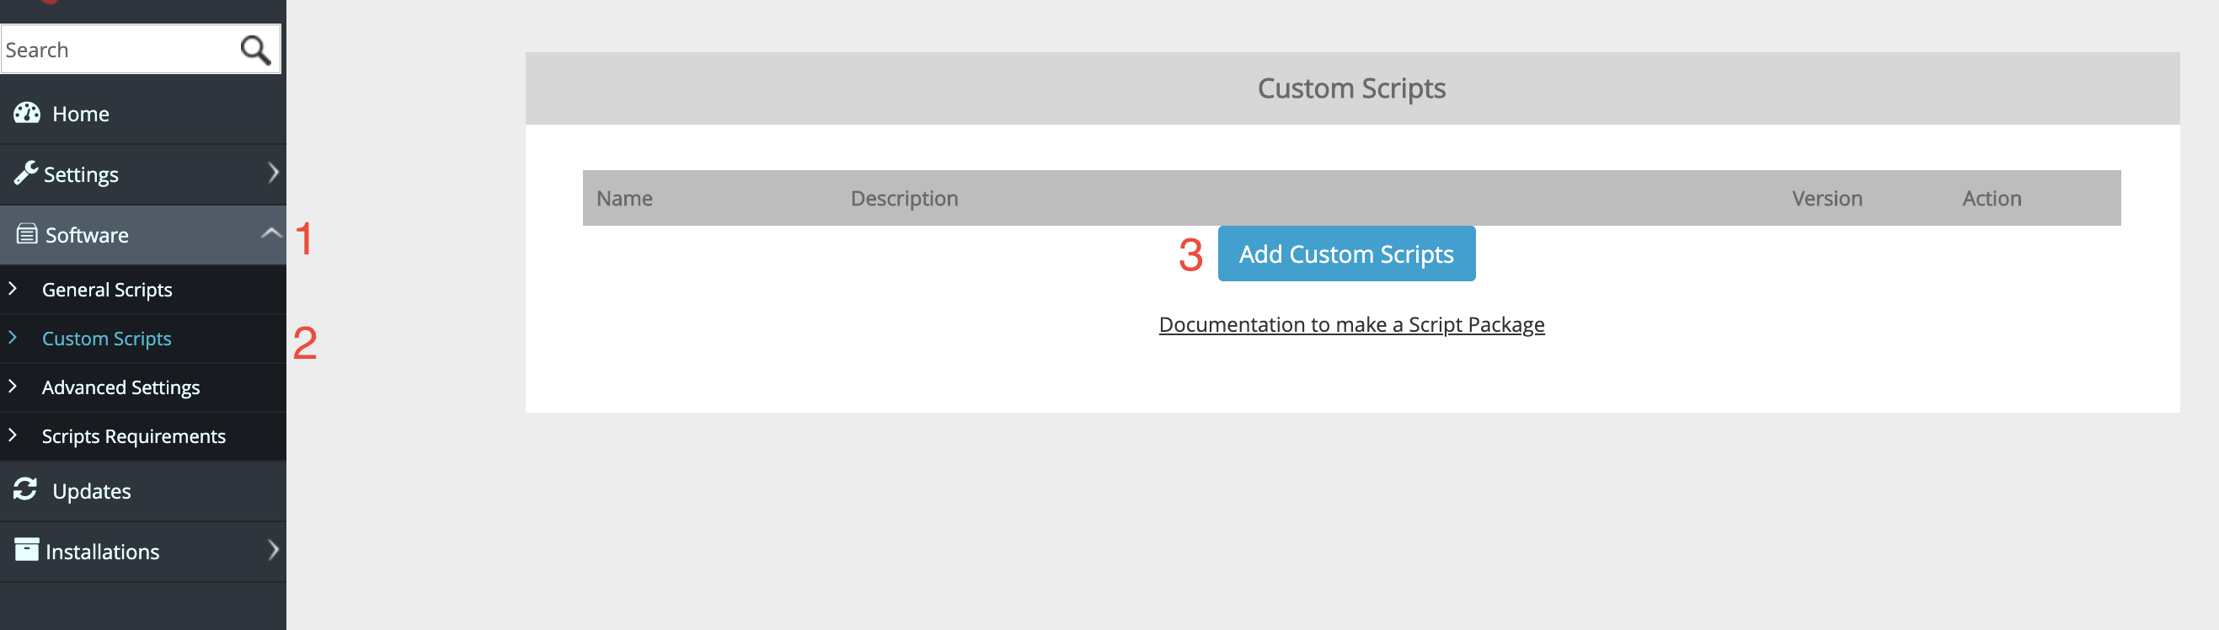This screenshot has height=630, width=2219.
Task: Open Custom Scripts submenu item
Action: coord(107,339)
